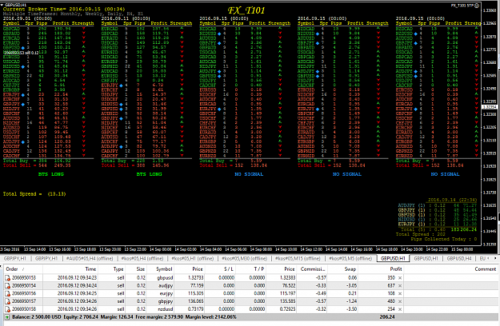Click the Pips Collected Today label
Viewport: 500px width, 326px height.
coord(443,239)
